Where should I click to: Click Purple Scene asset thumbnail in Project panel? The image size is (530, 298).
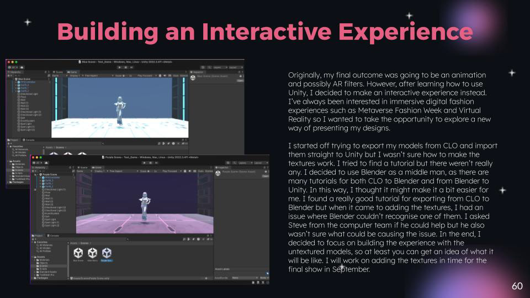[x=107, y=253]
